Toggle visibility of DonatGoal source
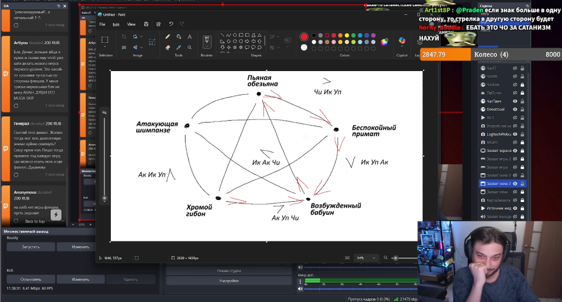 [515, 109]
